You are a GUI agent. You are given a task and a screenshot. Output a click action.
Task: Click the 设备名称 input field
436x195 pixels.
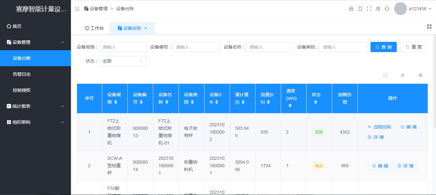coord(270,47)
